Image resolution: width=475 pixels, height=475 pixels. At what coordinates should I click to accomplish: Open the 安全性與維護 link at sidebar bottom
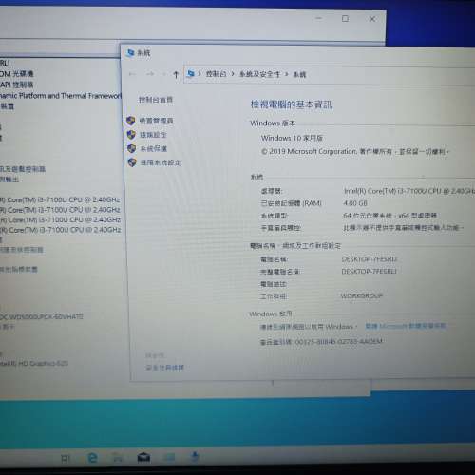[x=164, y=368]
